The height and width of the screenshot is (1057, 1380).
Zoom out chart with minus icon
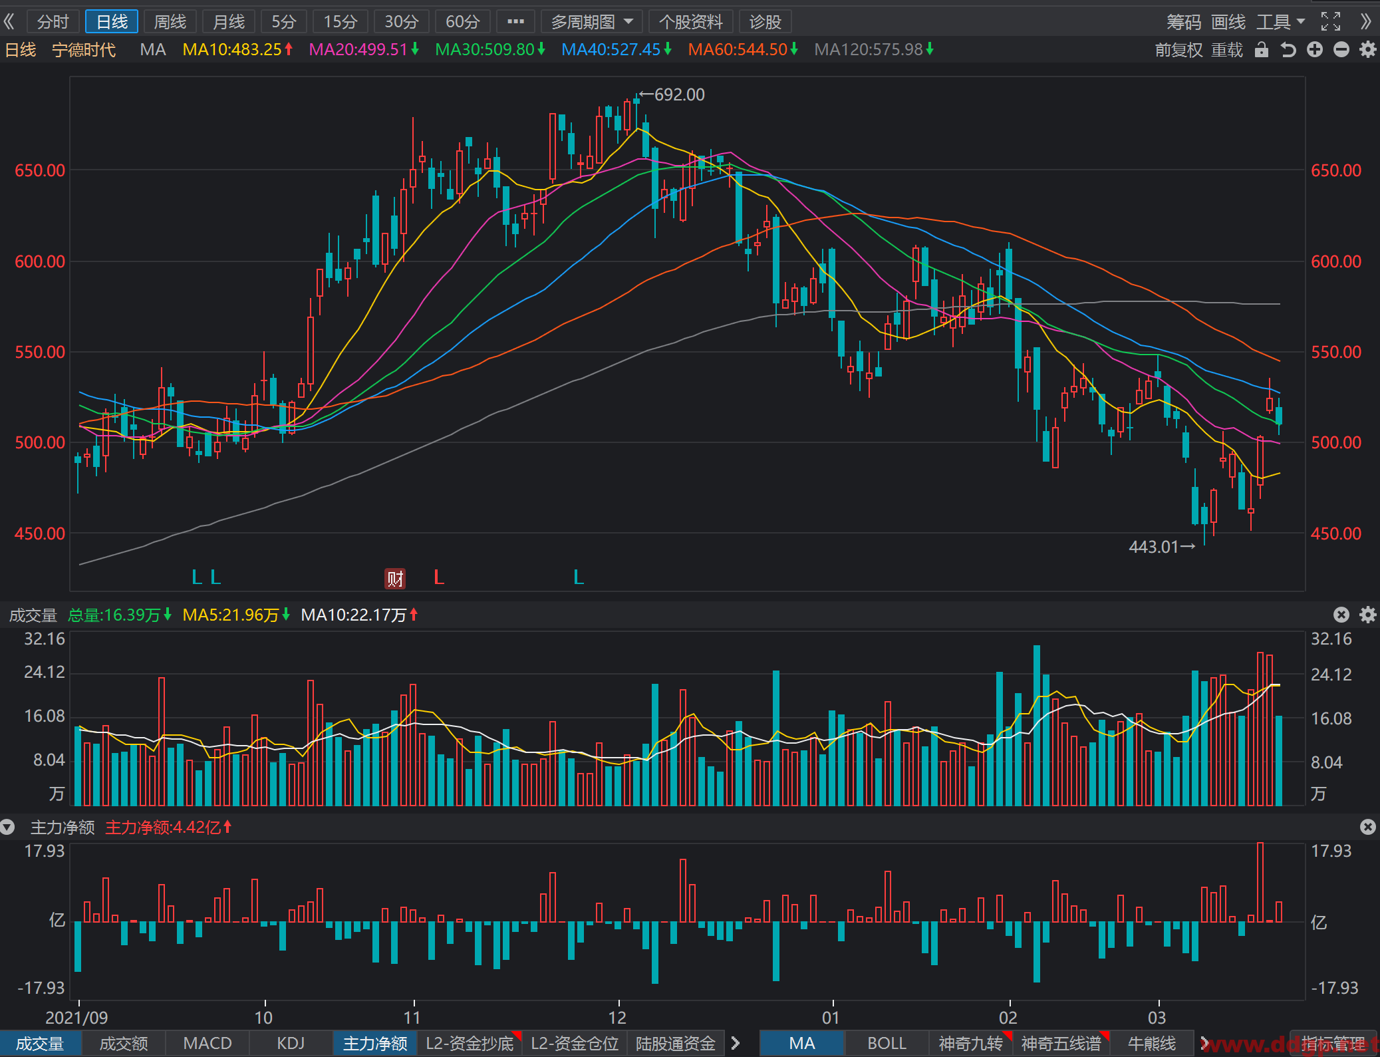click(x=1341, y=50)
